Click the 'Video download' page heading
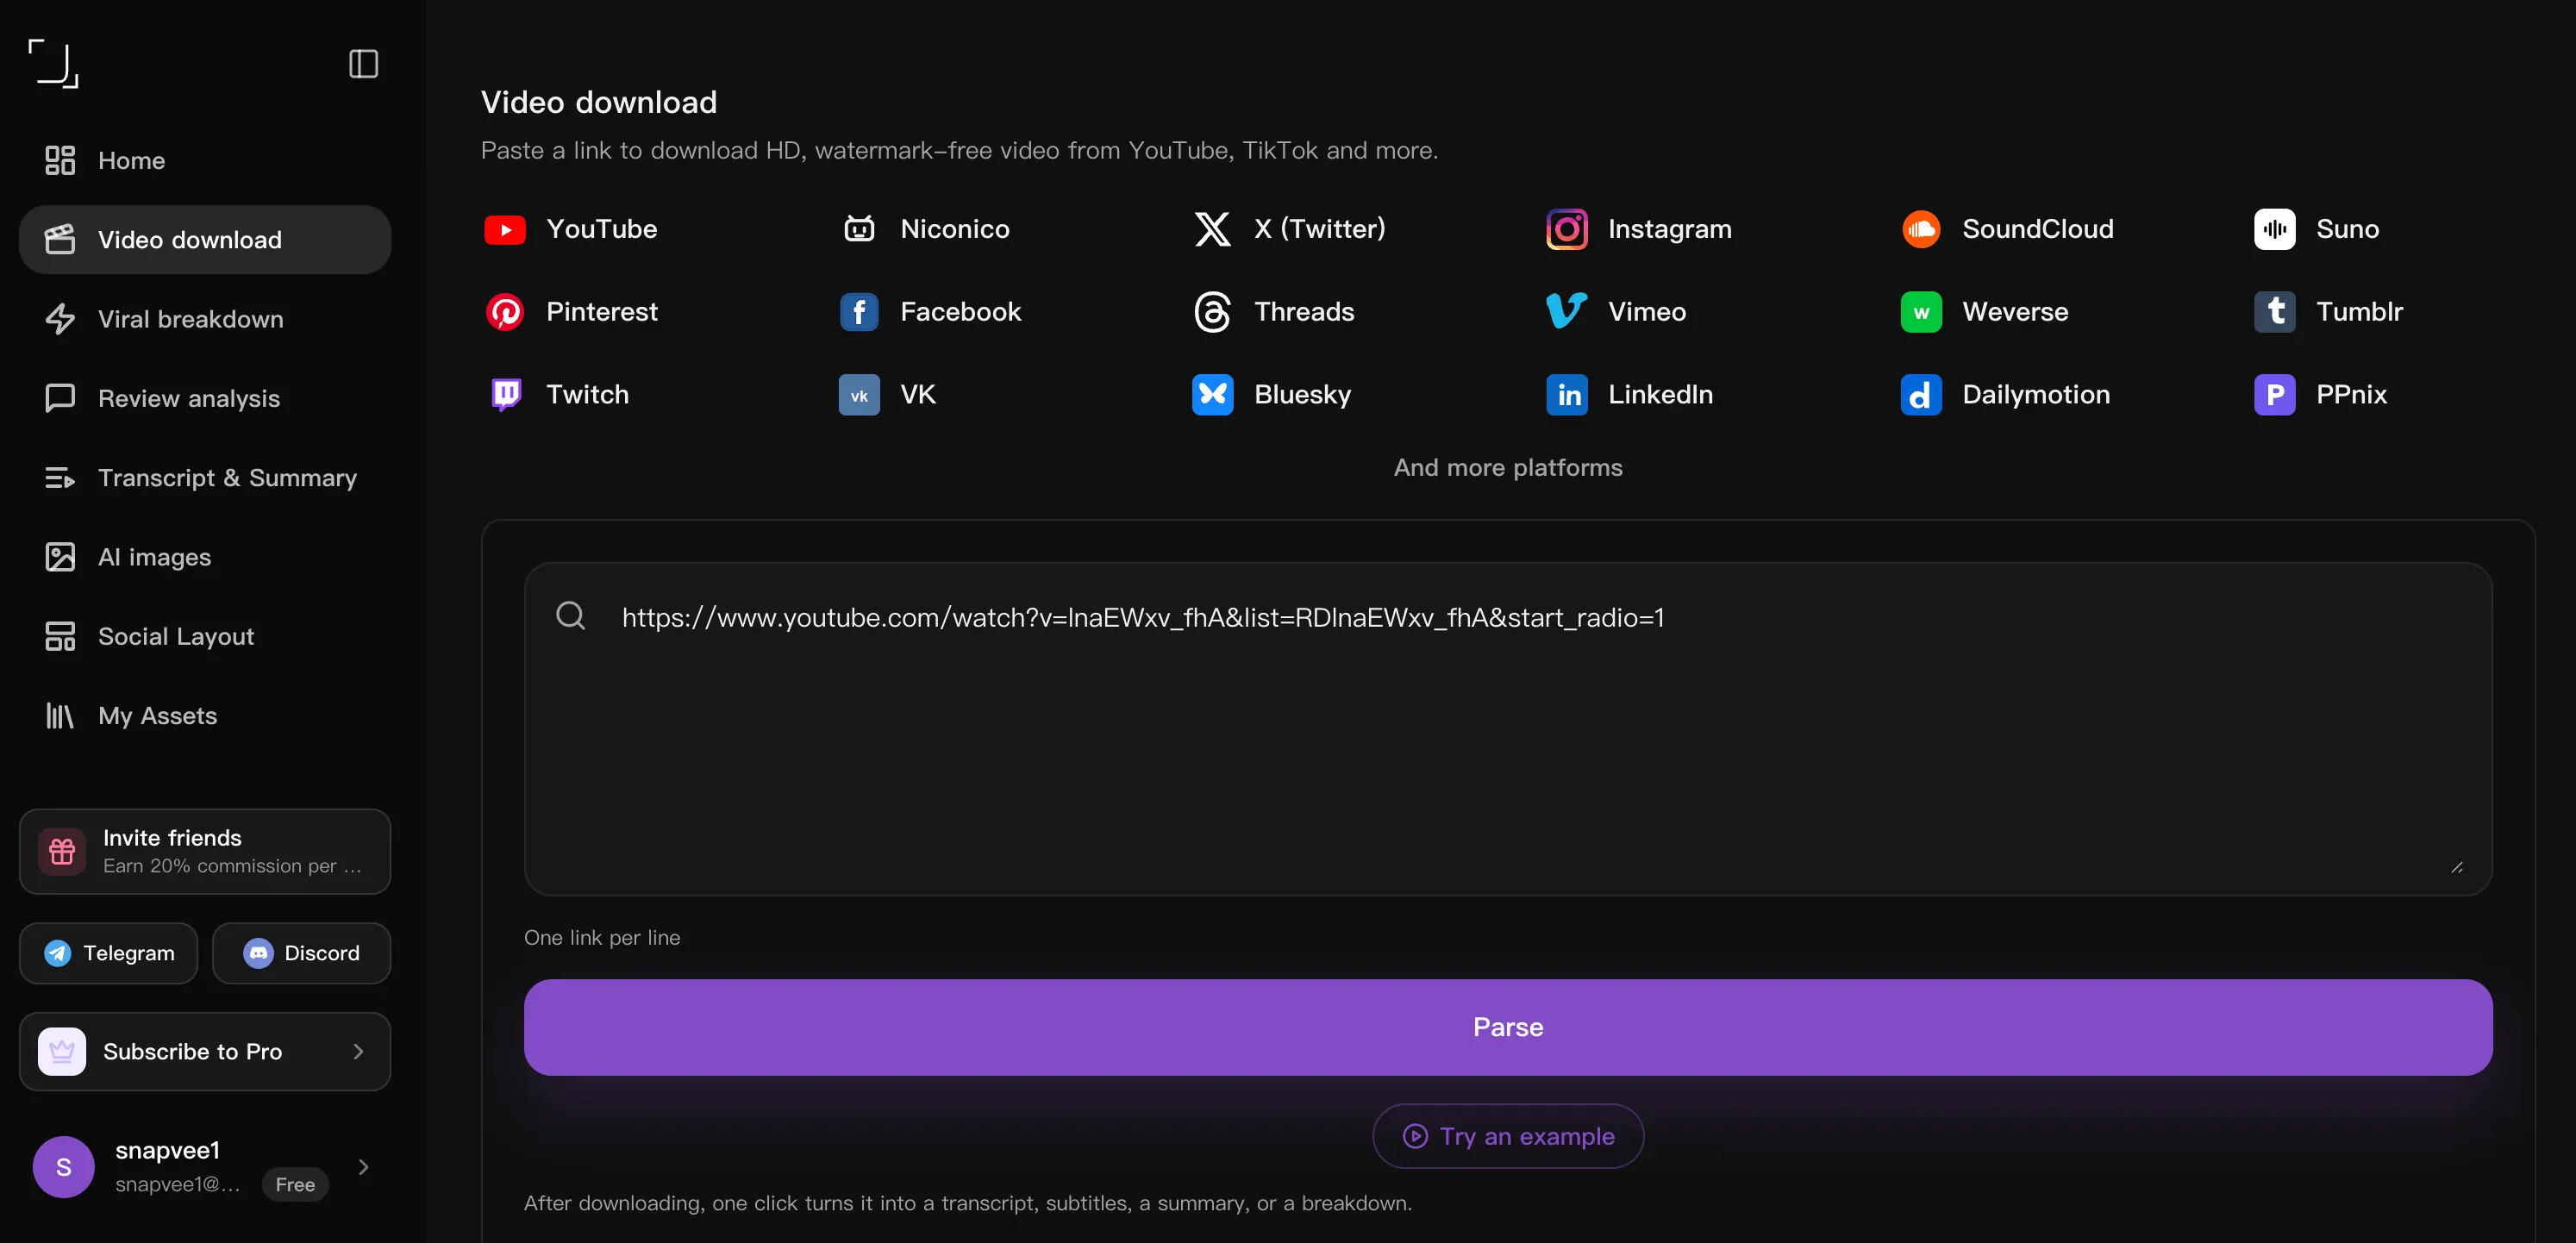This screenshot has width=2576, height=1243. (x=599, y=102)
